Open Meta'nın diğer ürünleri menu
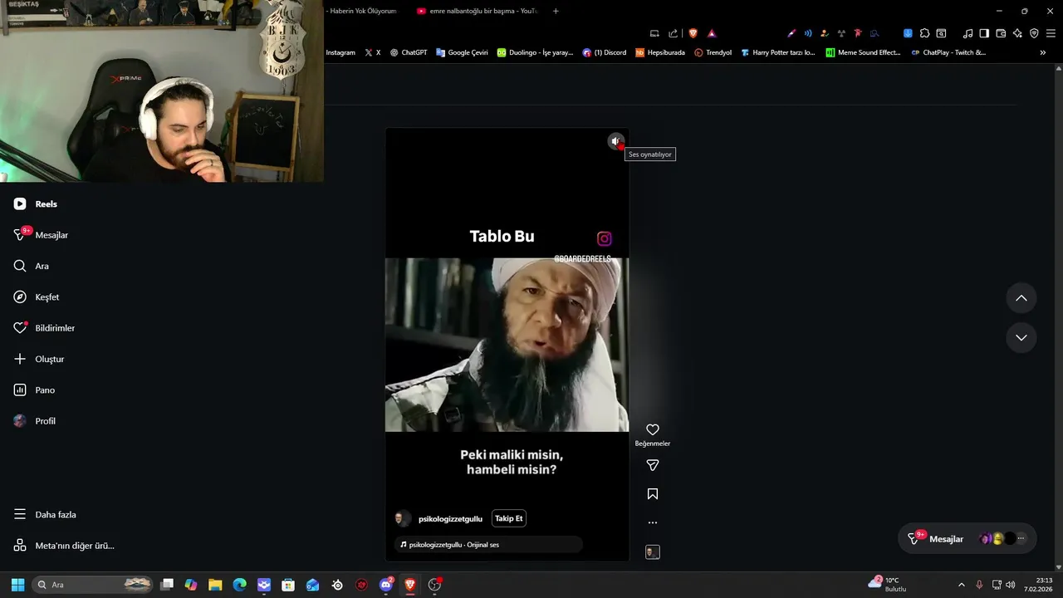Image resolution: width=1063 pixels, height=598 pixels. click(64, 546)
